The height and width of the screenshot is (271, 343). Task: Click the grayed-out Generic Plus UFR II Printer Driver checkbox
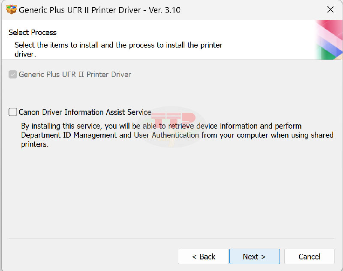[12, 74]
